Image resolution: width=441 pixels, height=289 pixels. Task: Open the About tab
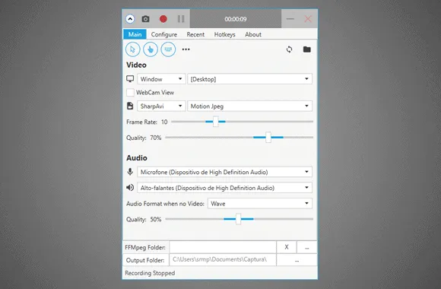pyautogui.click(x=253, y=34)
